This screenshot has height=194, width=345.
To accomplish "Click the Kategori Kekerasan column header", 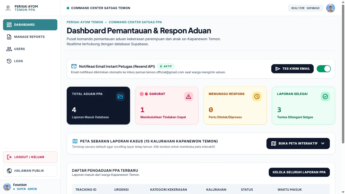I will pos(168,190).
